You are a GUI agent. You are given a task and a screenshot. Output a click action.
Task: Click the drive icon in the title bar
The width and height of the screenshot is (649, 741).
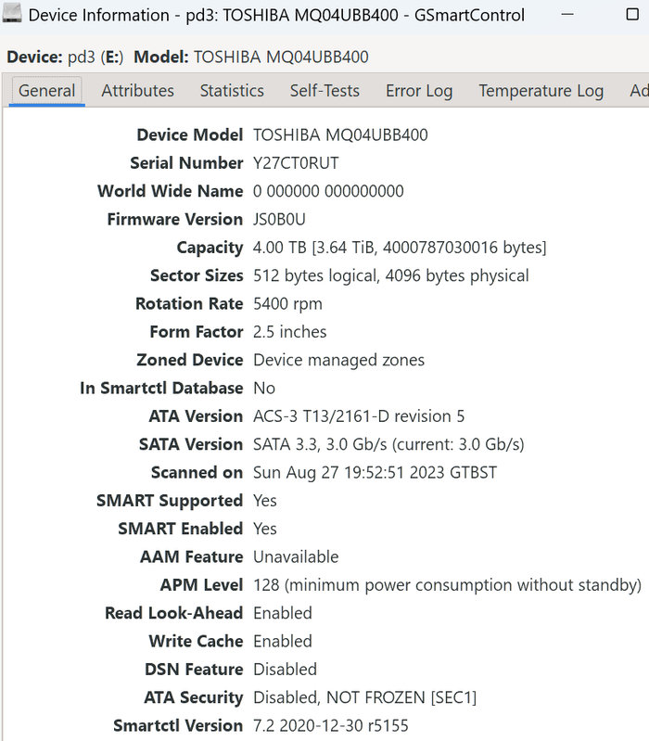coord(12,14)
